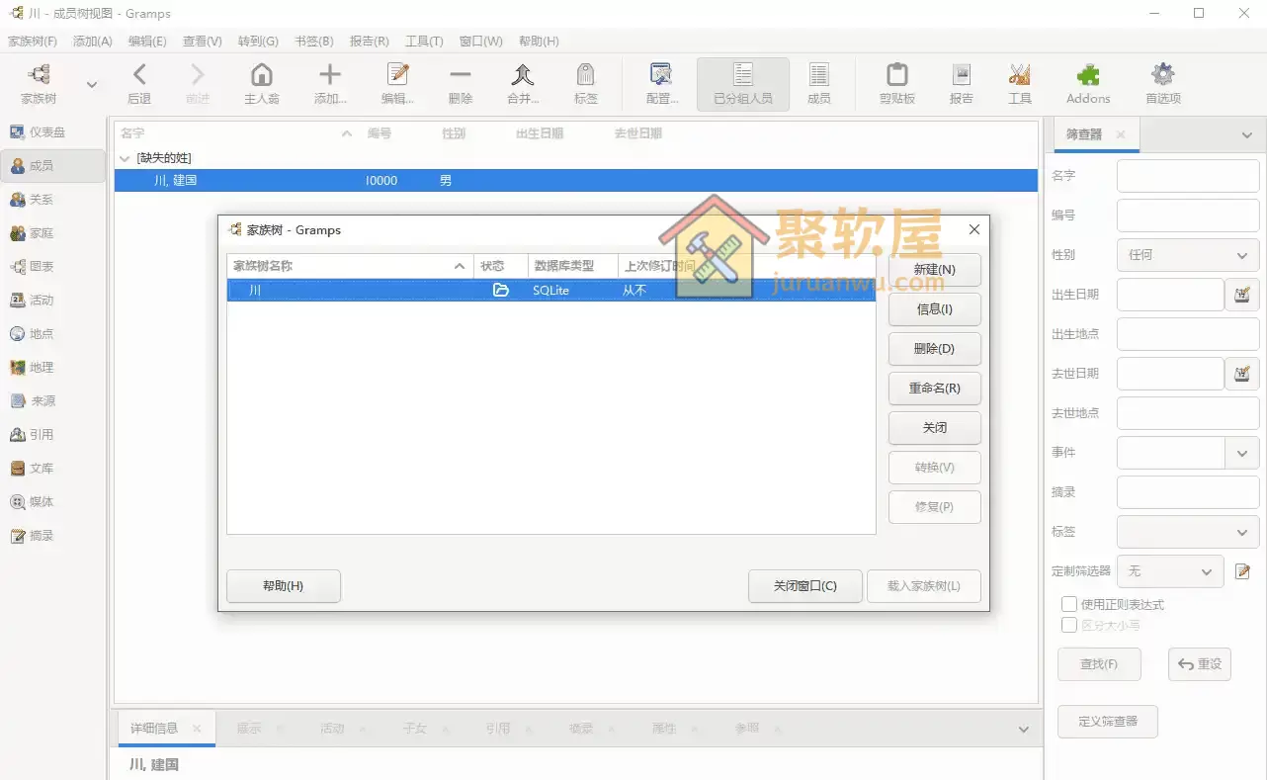This screenshot has width=1267, height=780.
Task: Click inside the 名字 filter field
Action: [1187, 175]
